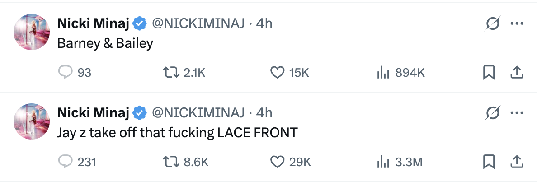Image resolution: width=537 pixels, height=186 pixels.
Task: Open more options for Barney & Bailey tweet
Action: pyautogui.click(x=517, y=24)
